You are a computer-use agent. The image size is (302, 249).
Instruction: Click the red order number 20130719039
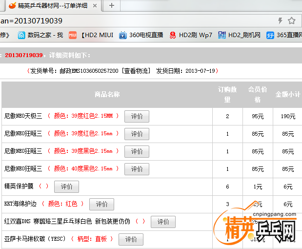[x=24, y=55]
